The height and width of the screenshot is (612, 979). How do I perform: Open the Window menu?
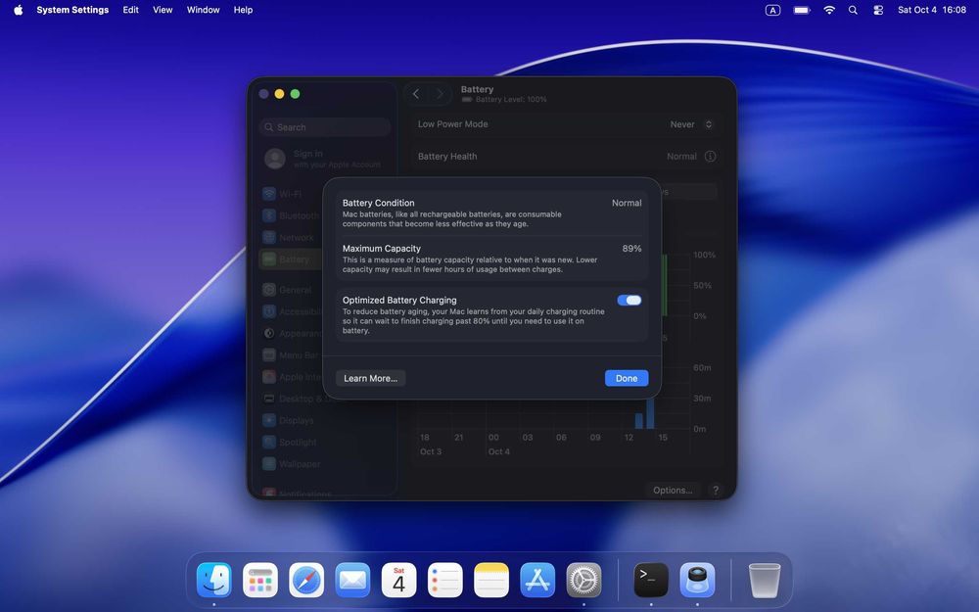(x=203, y=10)
